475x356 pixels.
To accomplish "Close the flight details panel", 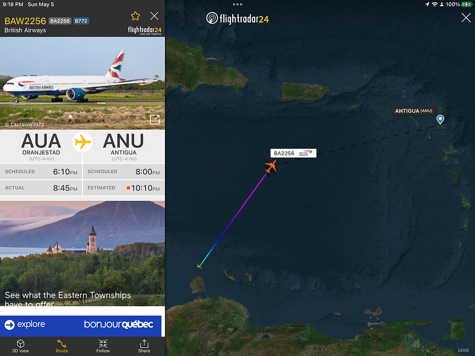I will tap(154, 16).
